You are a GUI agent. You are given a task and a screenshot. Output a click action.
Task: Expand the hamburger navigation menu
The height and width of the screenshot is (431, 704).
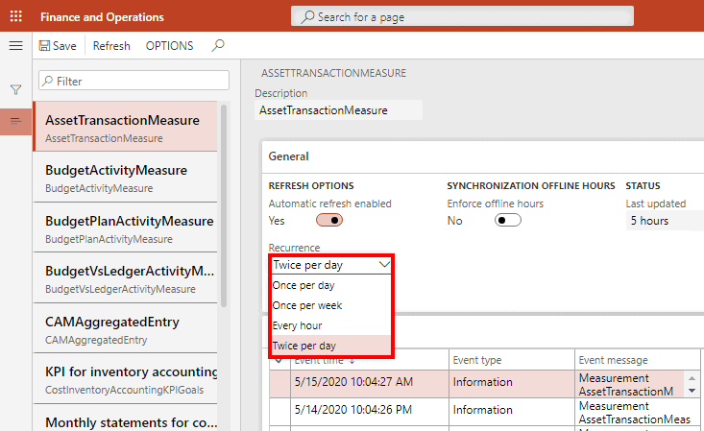pos(15,45)
